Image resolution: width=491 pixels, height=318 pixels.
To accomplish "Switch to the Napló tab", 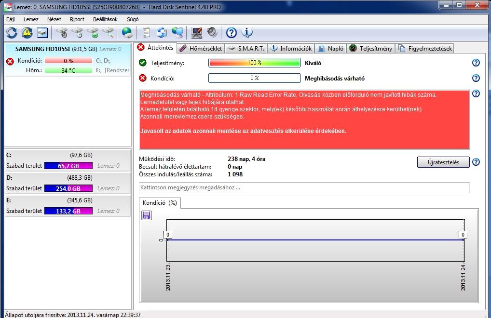I will (x=331, y=49).
